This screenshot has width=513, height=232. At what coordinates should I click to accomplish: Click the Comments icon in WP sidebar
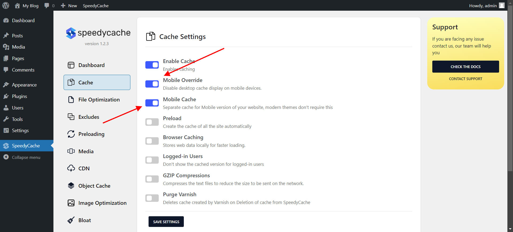(x=6, y=70)
